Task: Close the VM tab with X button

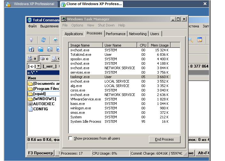Action: 205,4
